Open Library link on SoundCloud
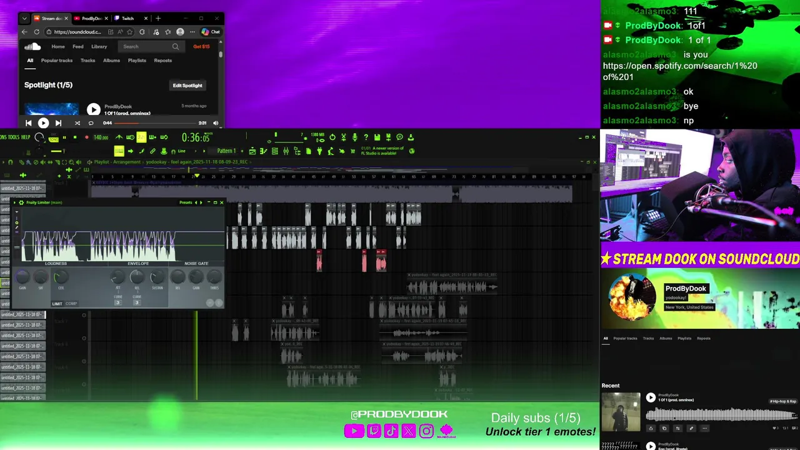Image resolution: width=800 pixels, height=450 pixels. point(99,46)
